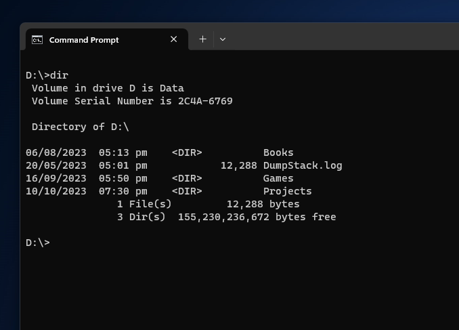Screen dimensions: 459x330
Task: Click the empty D:\> prompt at bottom
Action: [38, 243]
